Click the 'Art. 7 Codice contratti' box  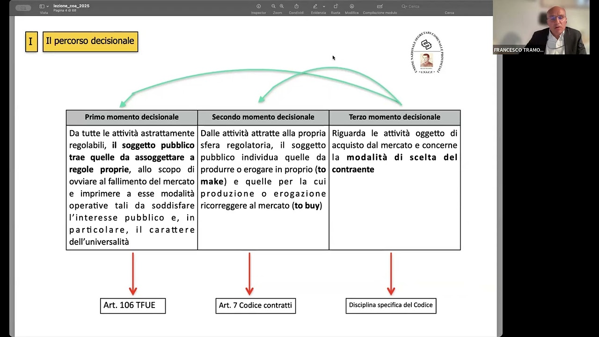coord(256,305)
